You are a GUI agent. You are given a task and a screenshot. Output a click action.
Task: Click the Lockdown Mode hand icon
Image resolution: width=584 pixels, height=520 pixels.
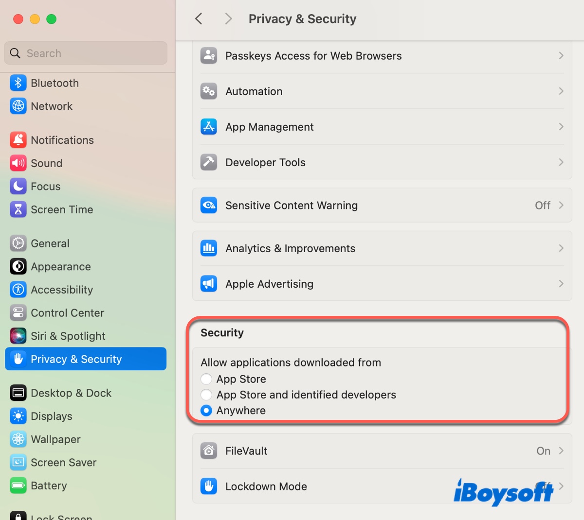coord(209,486)
